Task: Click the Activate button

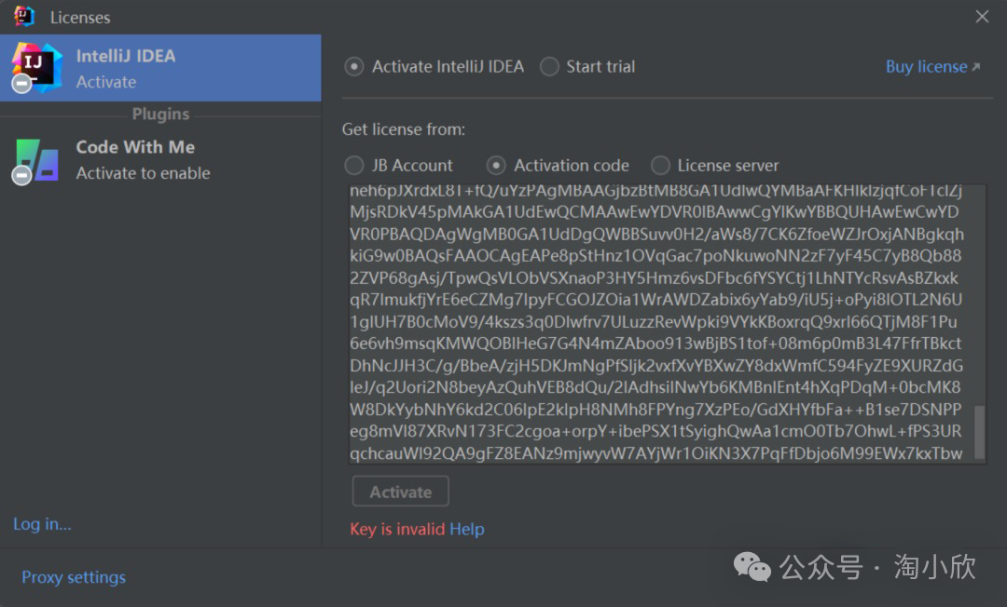Action: pyautogui.click(x=400, y=492)
